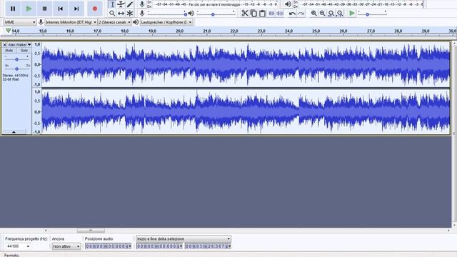Image resolution: width=457 pixels, height=257 pixels.
Task: Click the 'Stereo, 44100Hz' track info text
Action: pos(16,76)
